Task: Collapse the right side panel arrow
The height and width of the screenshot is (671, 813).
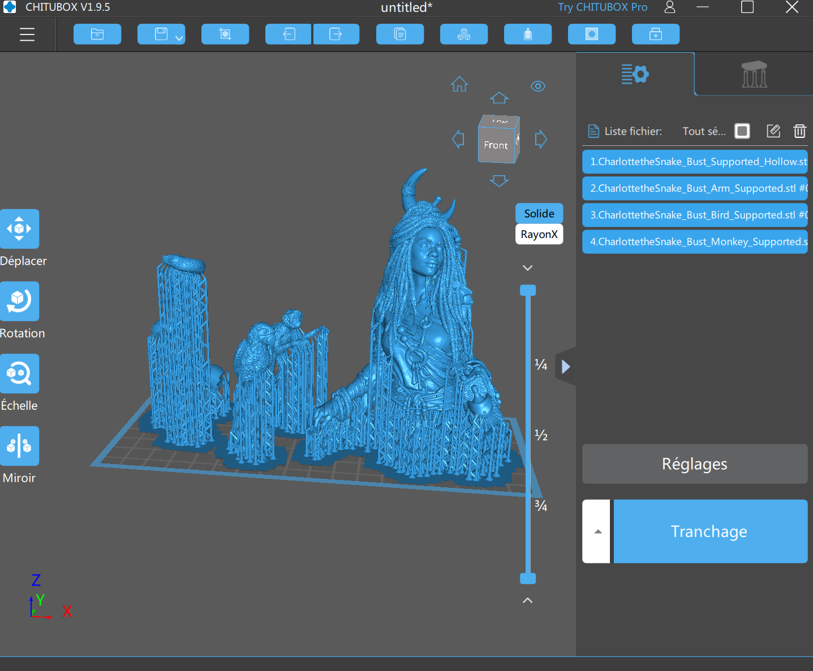Action: [566, 367]
